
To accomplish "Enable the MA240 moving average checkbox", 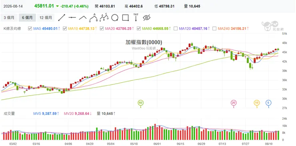I will (x=214, y=28).
